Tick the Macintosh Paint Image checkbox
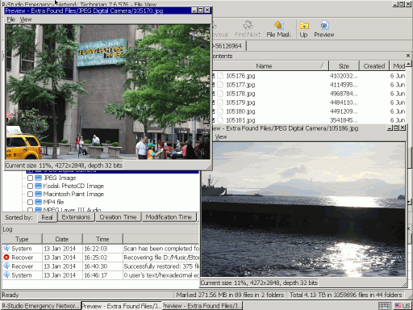The height and width of the screenshot is (310, 413). tap(30, 194)
